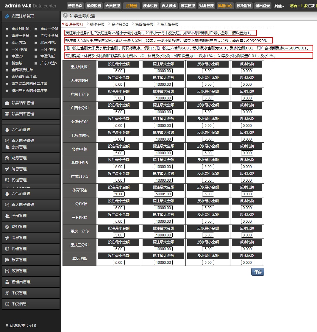Click the icon beside 系统管理 in sidebar
The image size is (317, 332).
tap(7, 293)
